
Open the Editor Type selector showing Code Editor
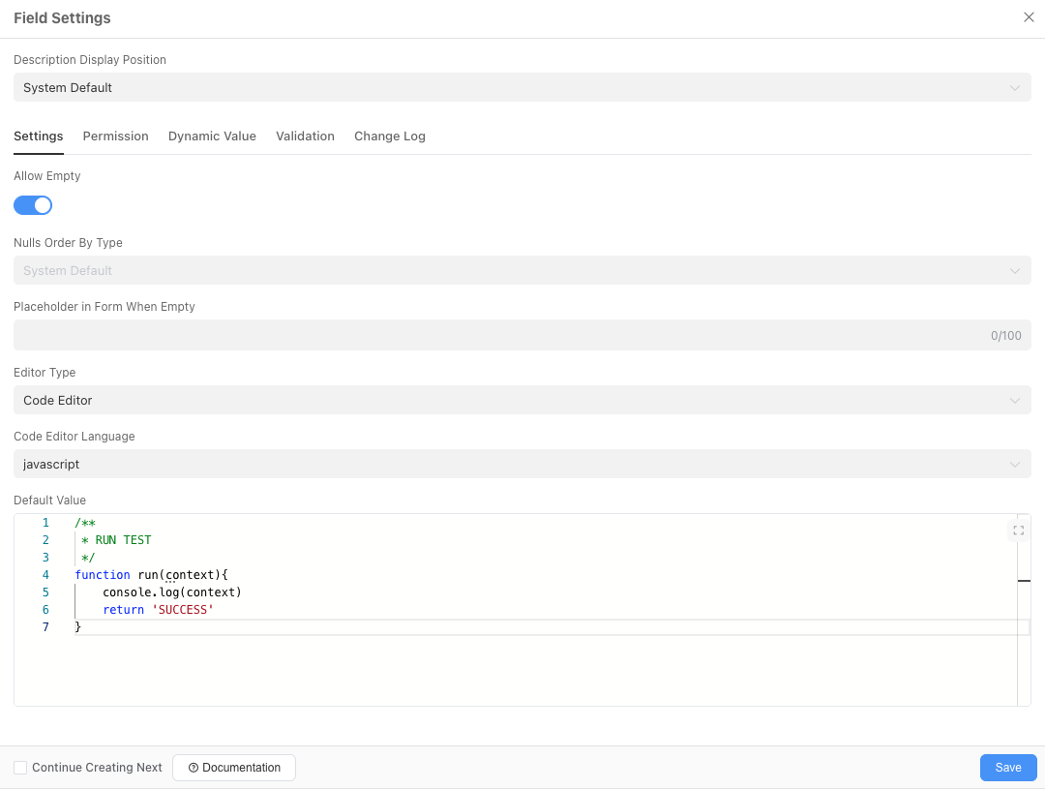[x=522, y=400]
